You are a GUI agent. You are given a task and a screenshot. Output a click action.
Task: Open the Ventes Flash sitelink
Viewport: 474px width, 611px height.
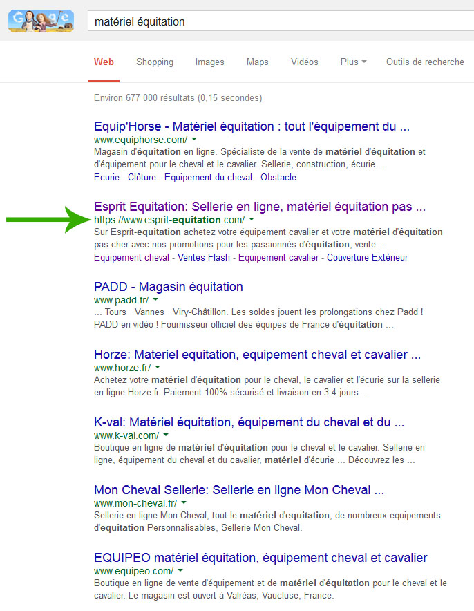tap(204, 258)
